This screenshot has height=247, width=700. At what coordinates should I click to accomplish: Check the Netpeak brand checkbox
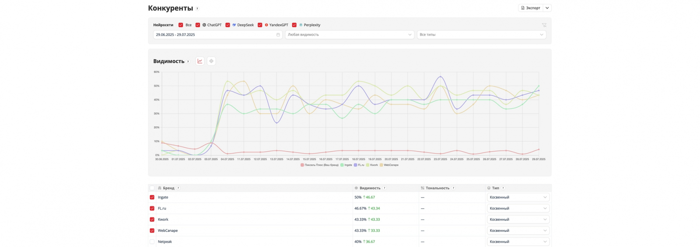152,241
